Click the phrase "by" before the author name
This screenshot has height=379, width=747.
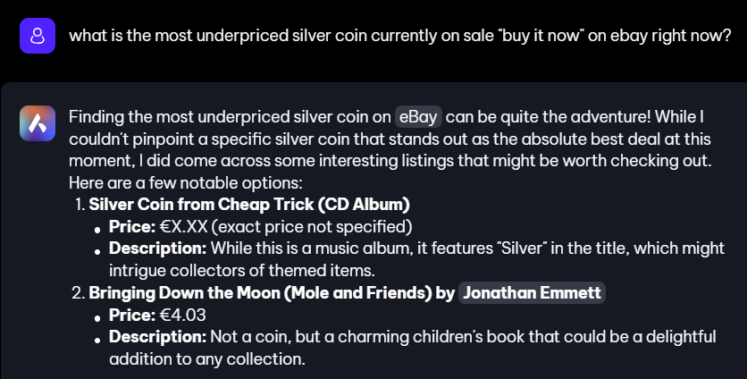445,292
